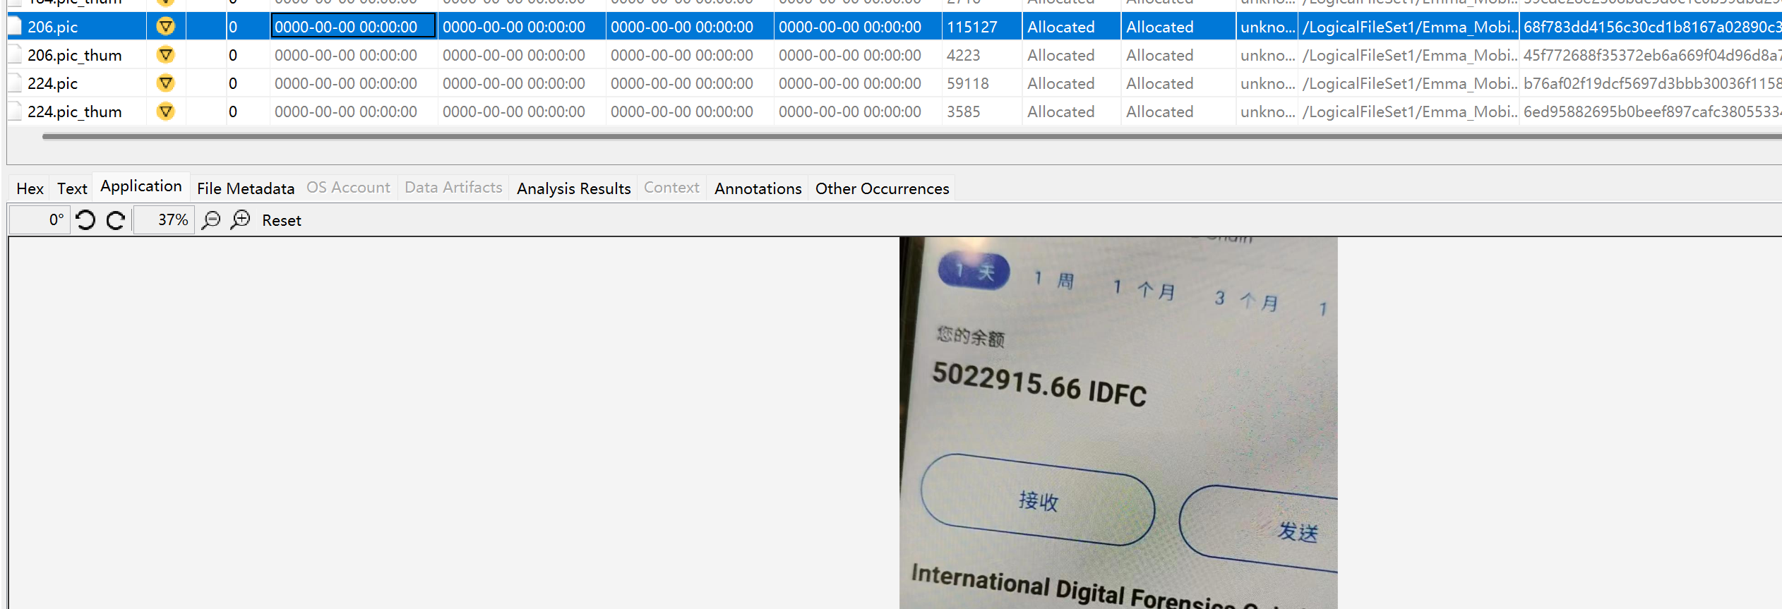The height and width of the screenshot is (609, 1782).
Task: Select the 206.pic file row
Action: pos(895,27)
